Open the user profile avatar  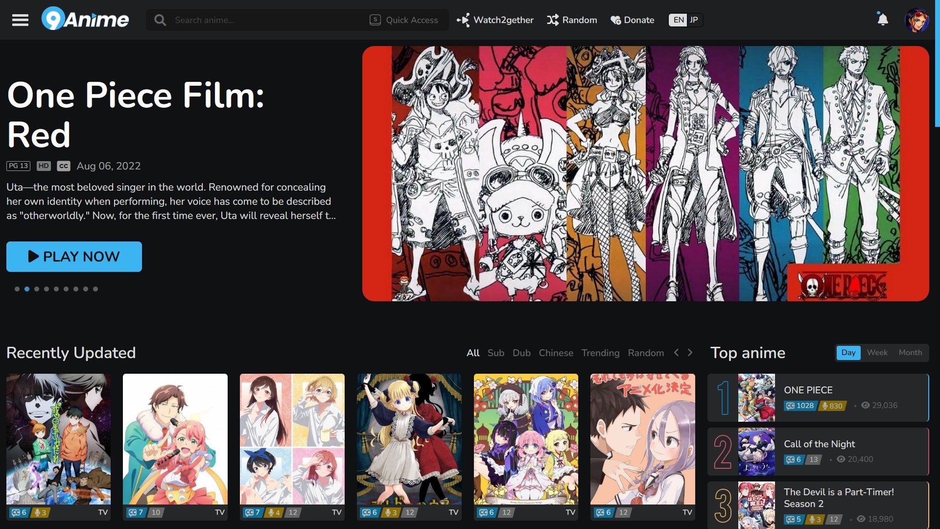pos(916,20)
